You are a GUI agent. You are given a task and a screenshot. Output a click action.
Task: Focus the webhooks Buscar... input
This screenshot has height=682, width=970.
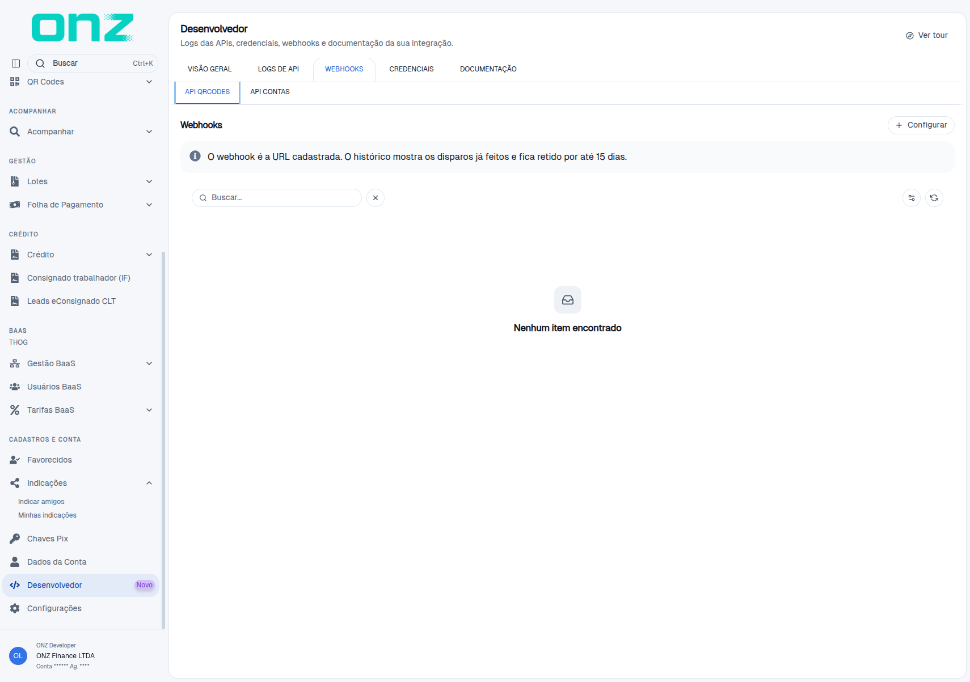[x=277, y=198]
